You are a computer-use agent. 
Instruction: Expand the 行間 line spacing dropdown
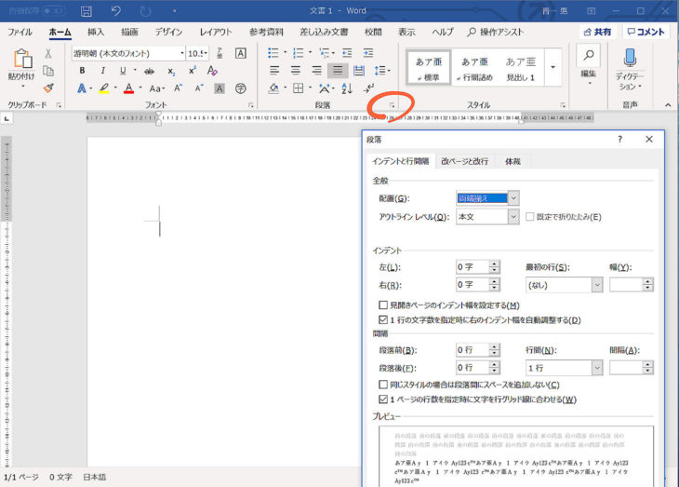pos(596,368)
